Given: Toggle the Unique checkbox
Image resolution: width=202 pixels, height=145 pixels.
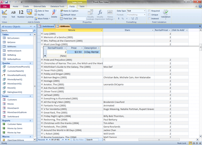Looking at the screenshot, I should tap(149, 15).
